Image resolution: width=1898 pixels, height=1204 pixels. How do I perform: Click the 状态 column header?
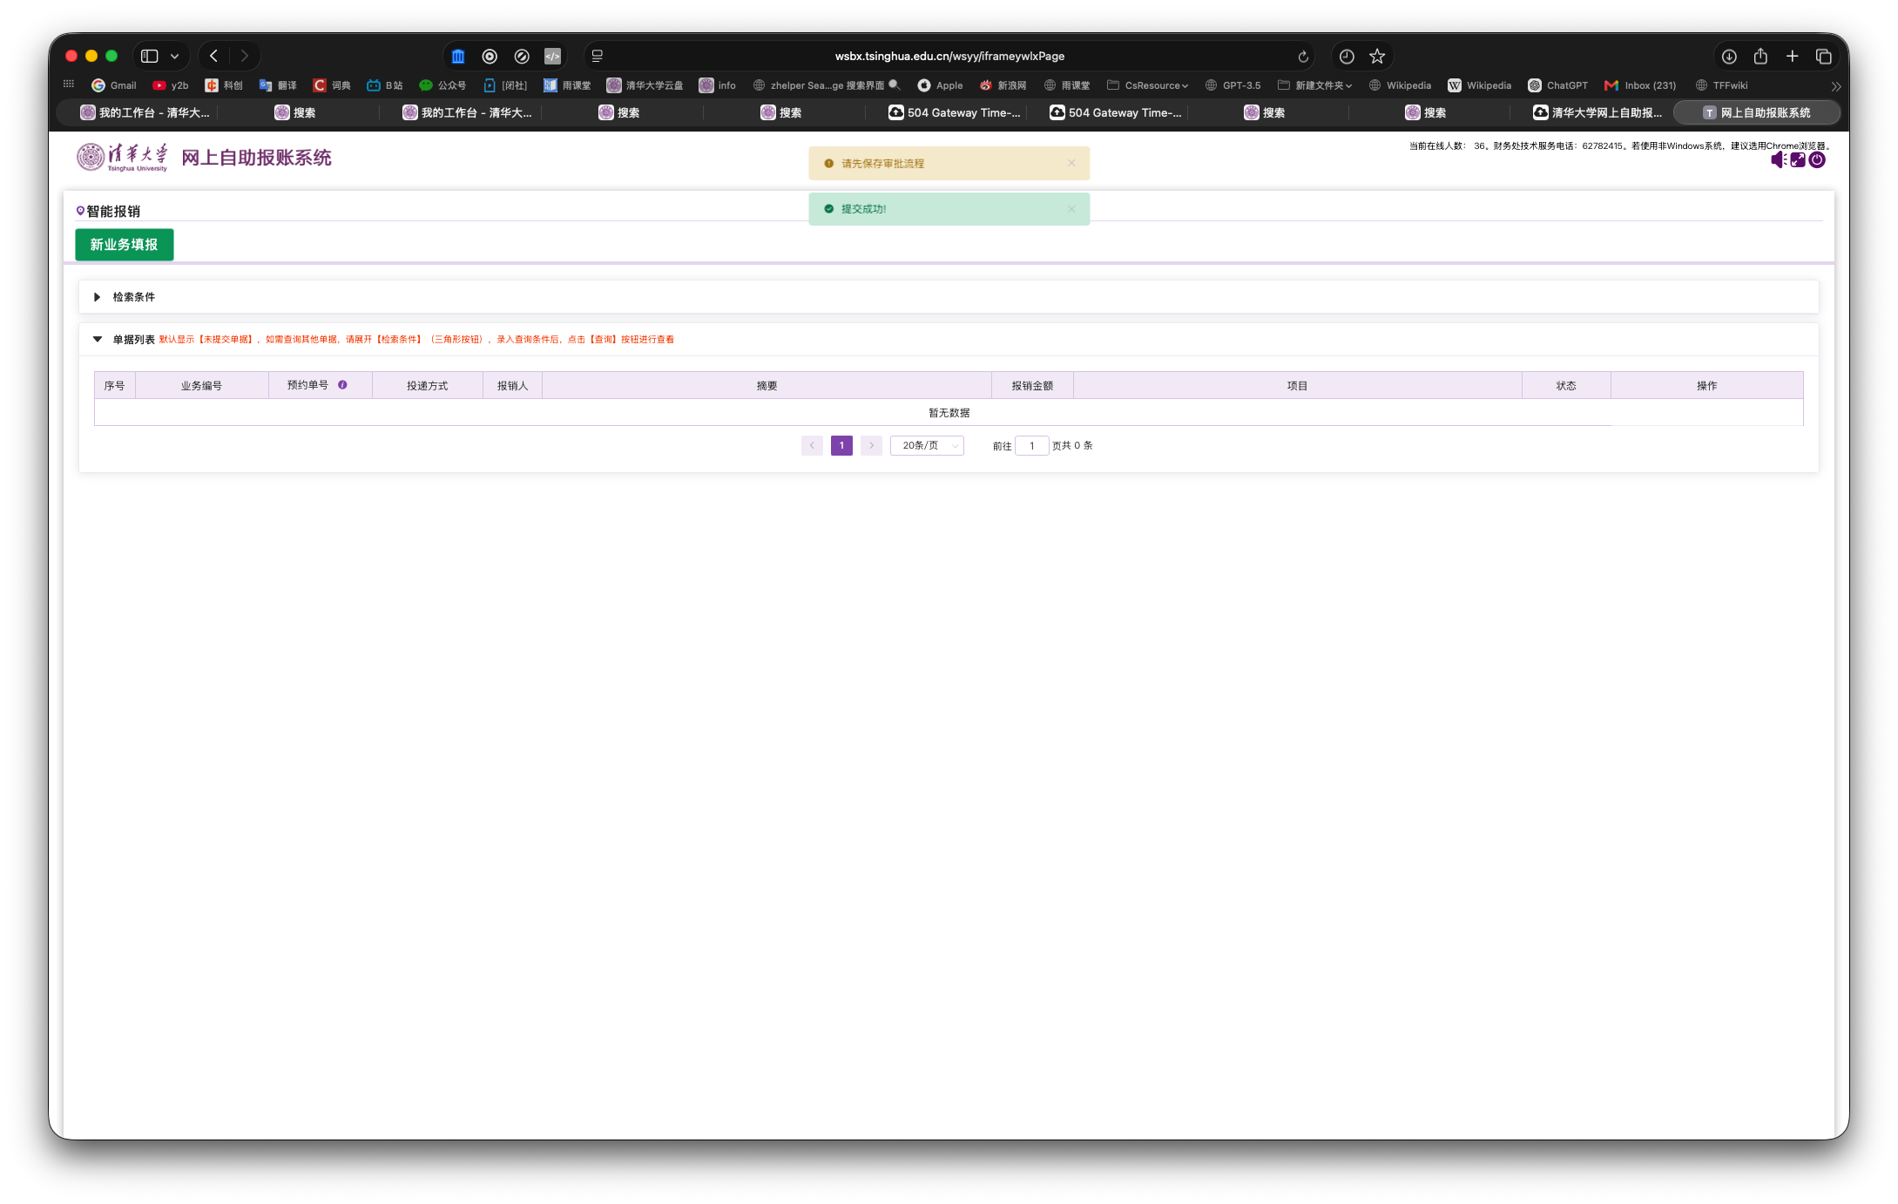click(x=1566, y=386)
